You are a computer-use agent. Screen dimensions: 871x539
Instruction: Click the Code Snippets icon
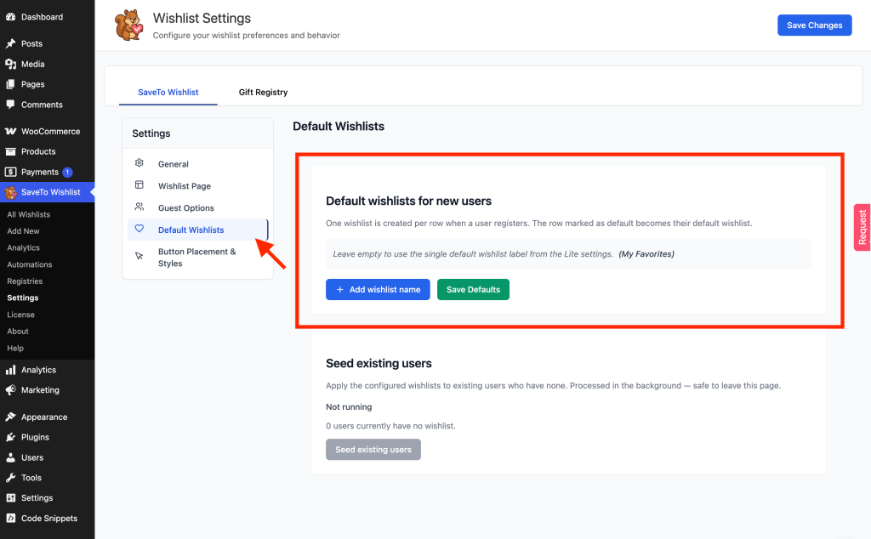pyautogui.click(x=10, y=519)
